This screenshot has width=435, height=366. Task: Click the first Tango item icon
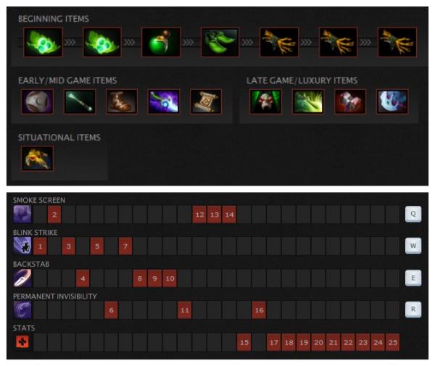(43, 42)
